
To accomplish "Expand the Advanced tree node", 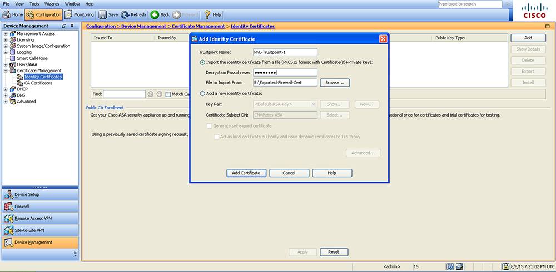I will (x=6, y=102).
